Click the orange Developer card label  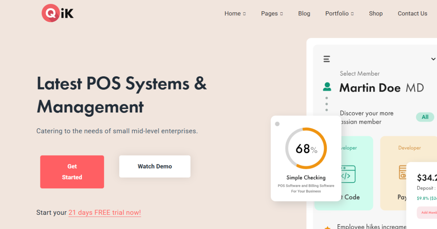409,148
